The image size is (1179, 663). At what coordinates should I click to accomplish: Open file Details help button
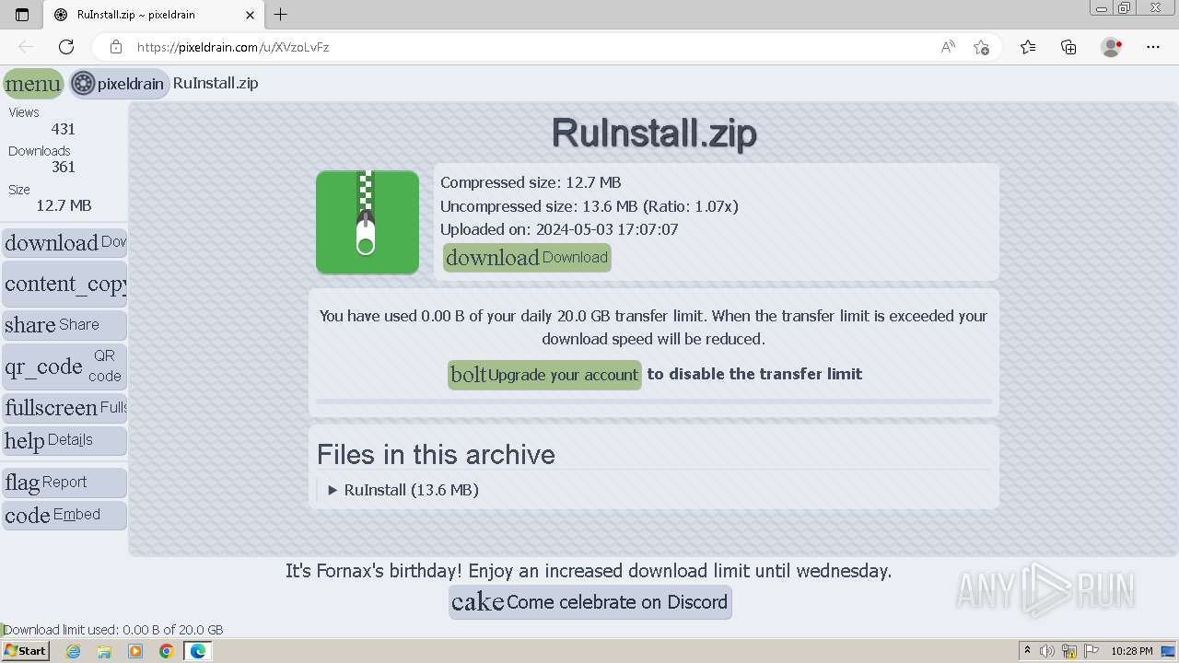[64, 440]
